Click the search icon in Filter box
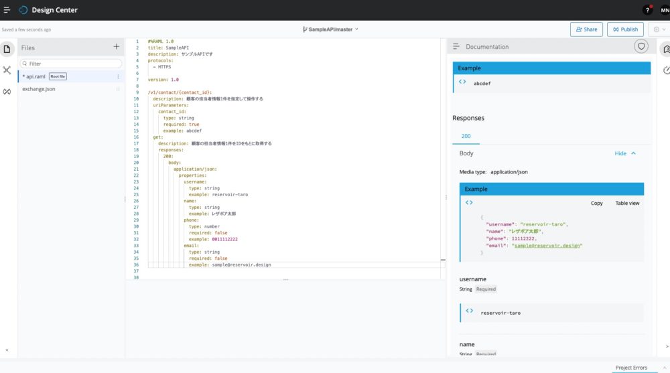This screenshot has width=670, height=373. (25, 64)
